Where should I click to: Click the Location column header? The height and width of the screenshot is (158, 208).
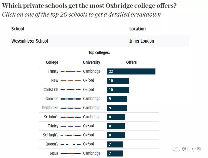(x=137, y=29)
